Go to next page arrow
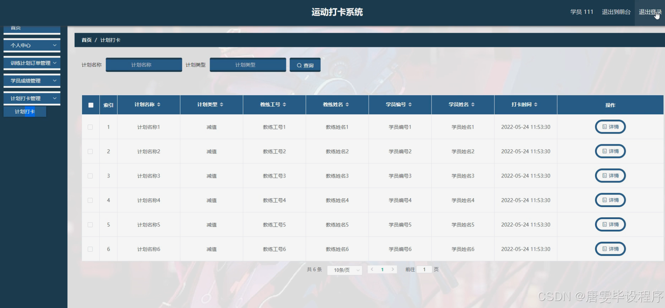 tap(393, 269)
